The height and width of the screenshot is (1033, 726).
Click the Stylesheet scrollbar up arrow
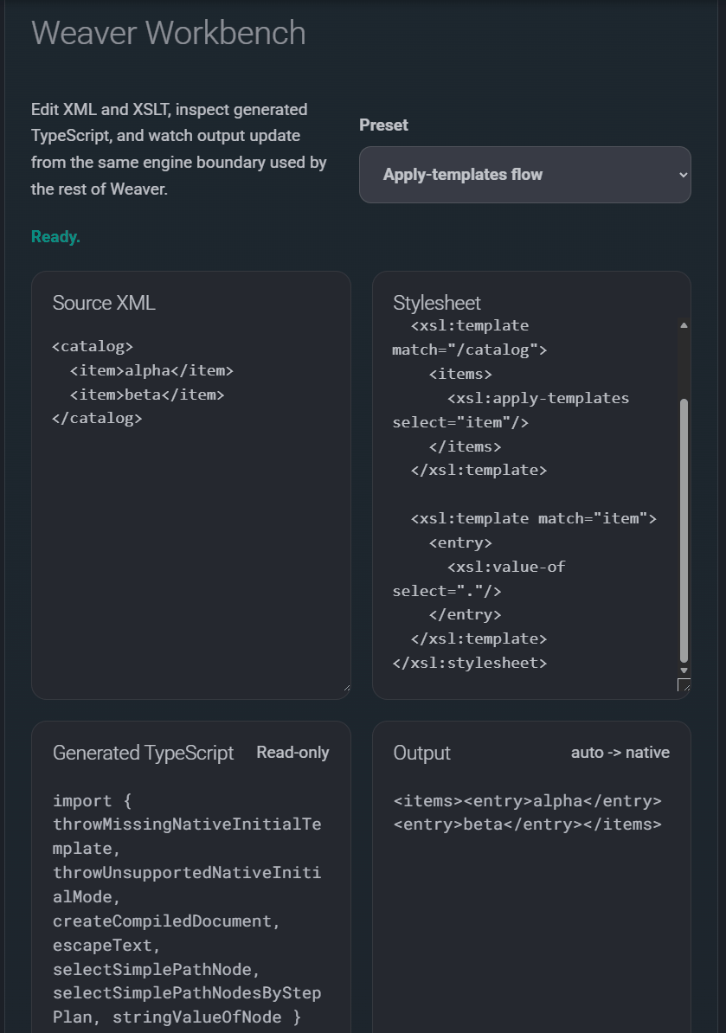(684, 325)
